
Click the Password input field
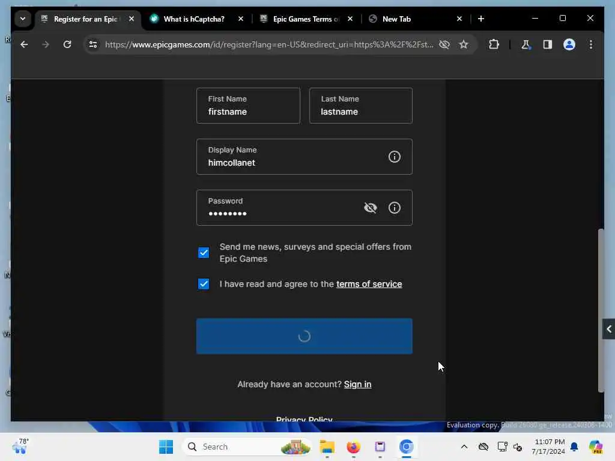pos(304,208)
